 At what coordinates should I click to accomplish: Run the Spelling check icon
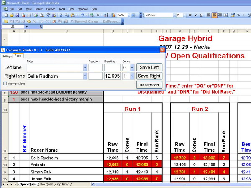pos(49,15)
